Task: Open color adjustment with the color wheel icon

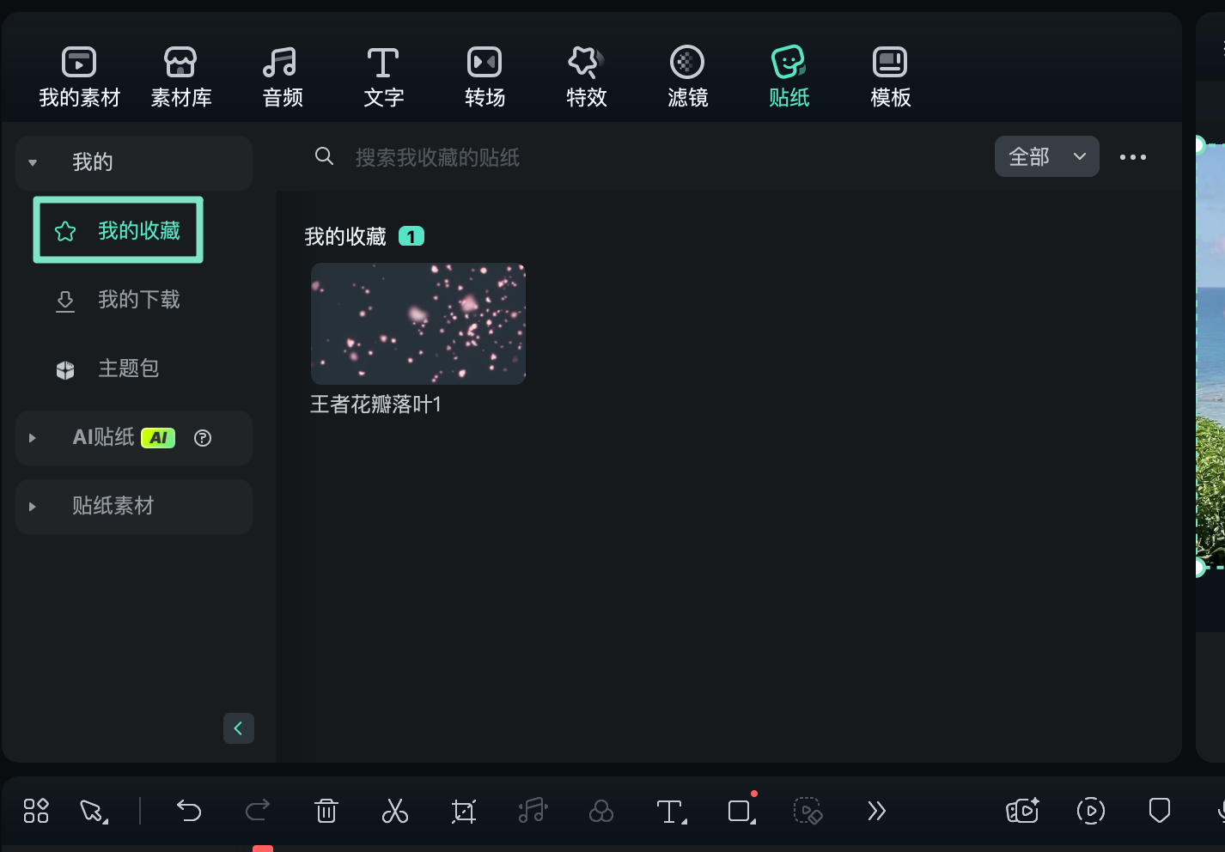Action: (x=600, y=811)
